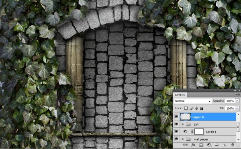Collapse the Layers panel with double arrows

pyautogui.click(x=235, y=91)
